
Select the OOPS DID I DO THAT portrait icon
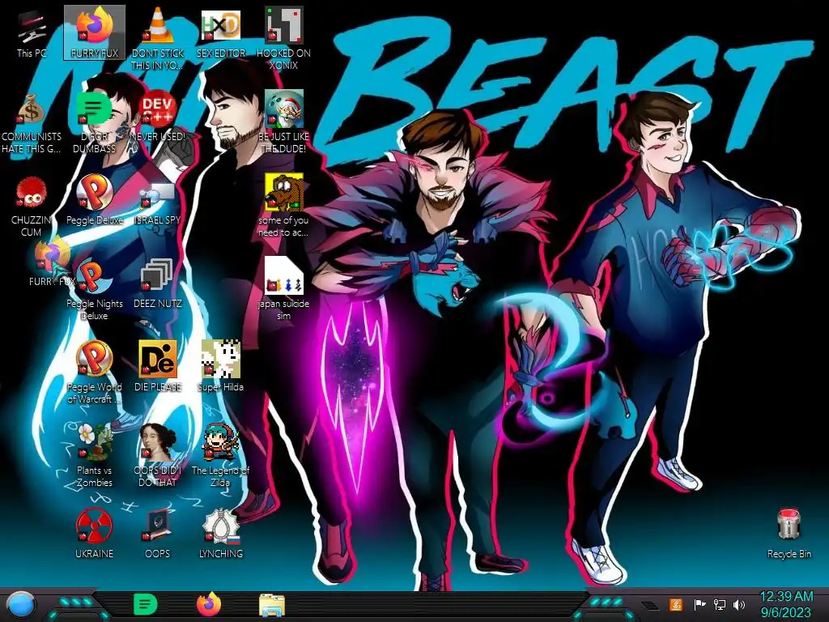158,456
